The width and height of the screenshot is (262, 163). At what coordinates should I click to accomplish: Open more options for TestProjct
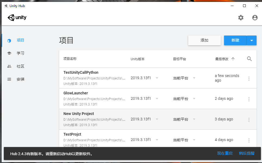pos(249,140)
